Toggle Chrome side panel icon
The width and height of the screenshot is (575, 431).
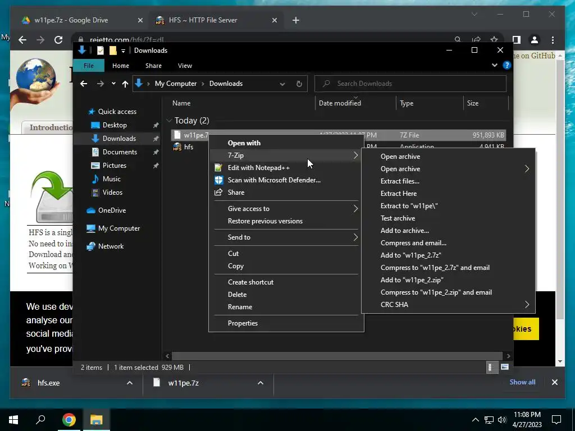(x=517, y=40)
